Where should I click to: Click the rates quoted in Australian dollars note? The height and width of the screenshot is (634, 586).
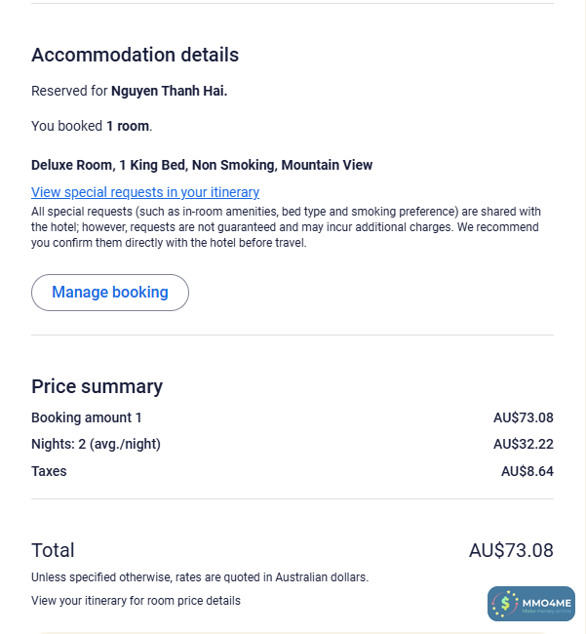tap(200, 576)
